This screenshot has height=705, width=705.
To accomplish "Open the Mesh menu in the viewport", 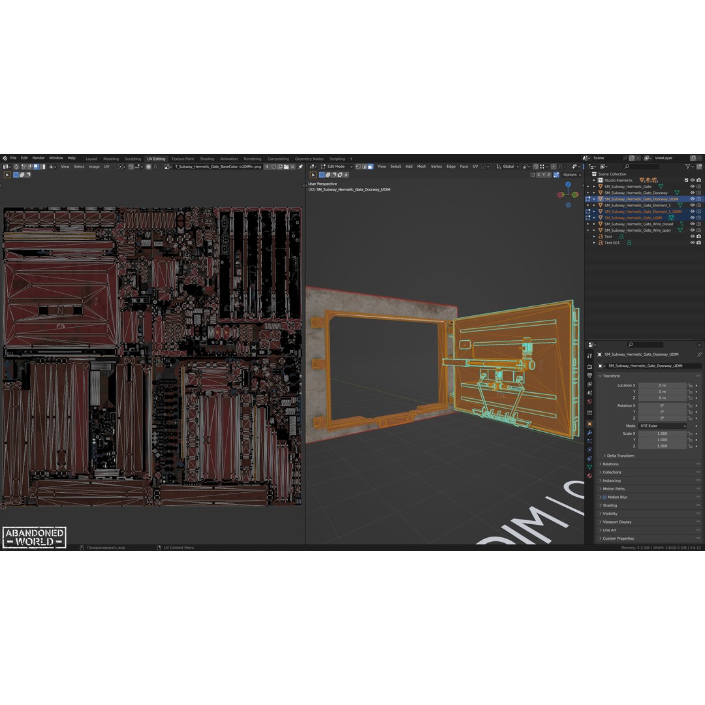I will [422, 166].
